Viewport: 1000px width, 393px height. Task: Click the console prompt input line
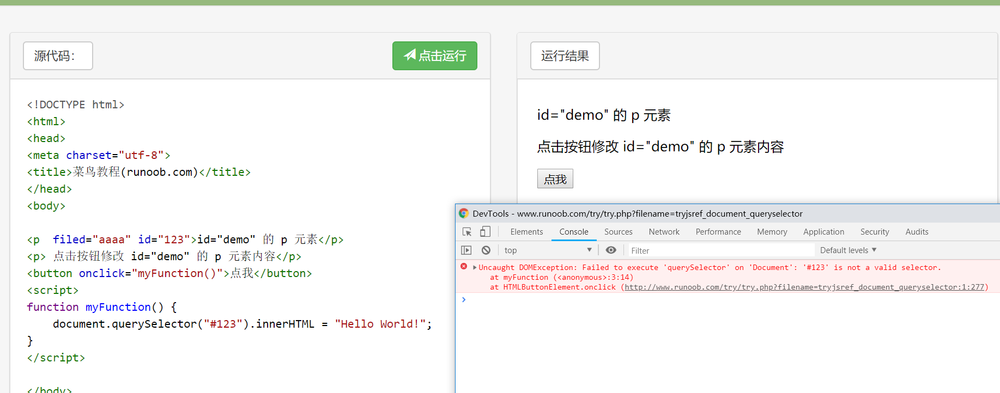[730, 299]
